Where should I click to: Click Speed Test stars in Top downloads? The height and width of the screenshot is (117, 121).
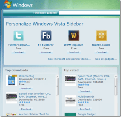pyautogui.click(x=25, y=102)
